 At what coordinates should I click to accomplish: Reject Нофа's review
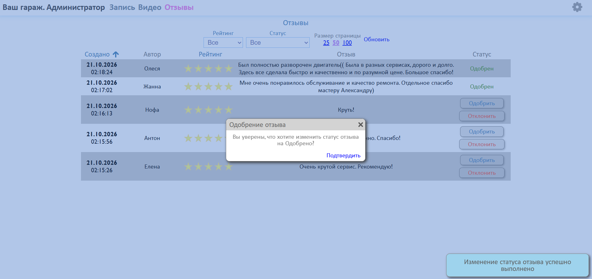(x=482, y=116)
